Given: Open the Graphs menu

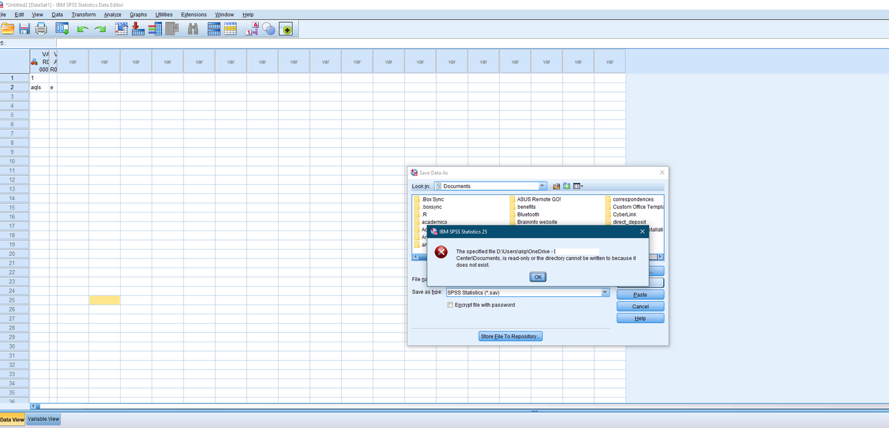Looking at the screenshot, I should pyautogui.click(x=138, y=15).
